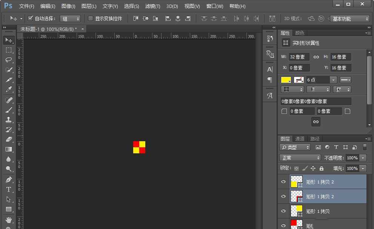Viewport: 374px width, 229px height.
Task: Enable the 显示变换控件 checkbox
Action: click(91, 18)
